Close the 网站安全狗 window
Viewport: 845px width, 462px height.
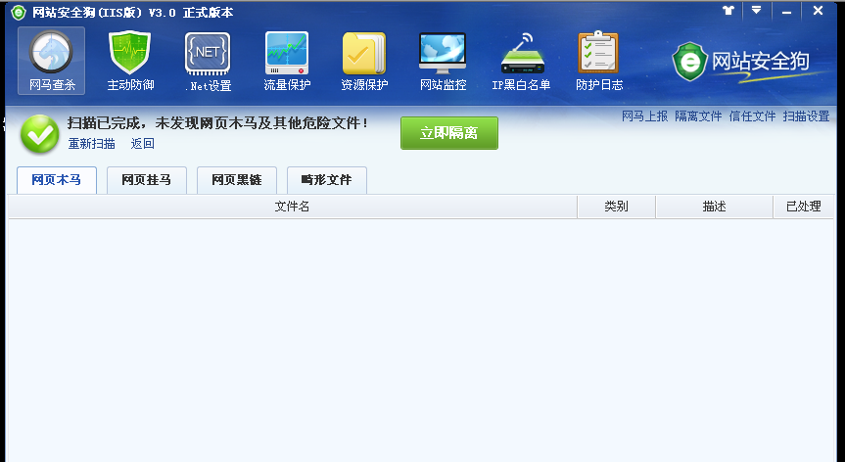point(818,11)
